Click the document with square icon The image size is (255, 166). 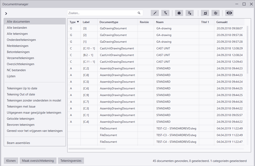coord(189,13)
